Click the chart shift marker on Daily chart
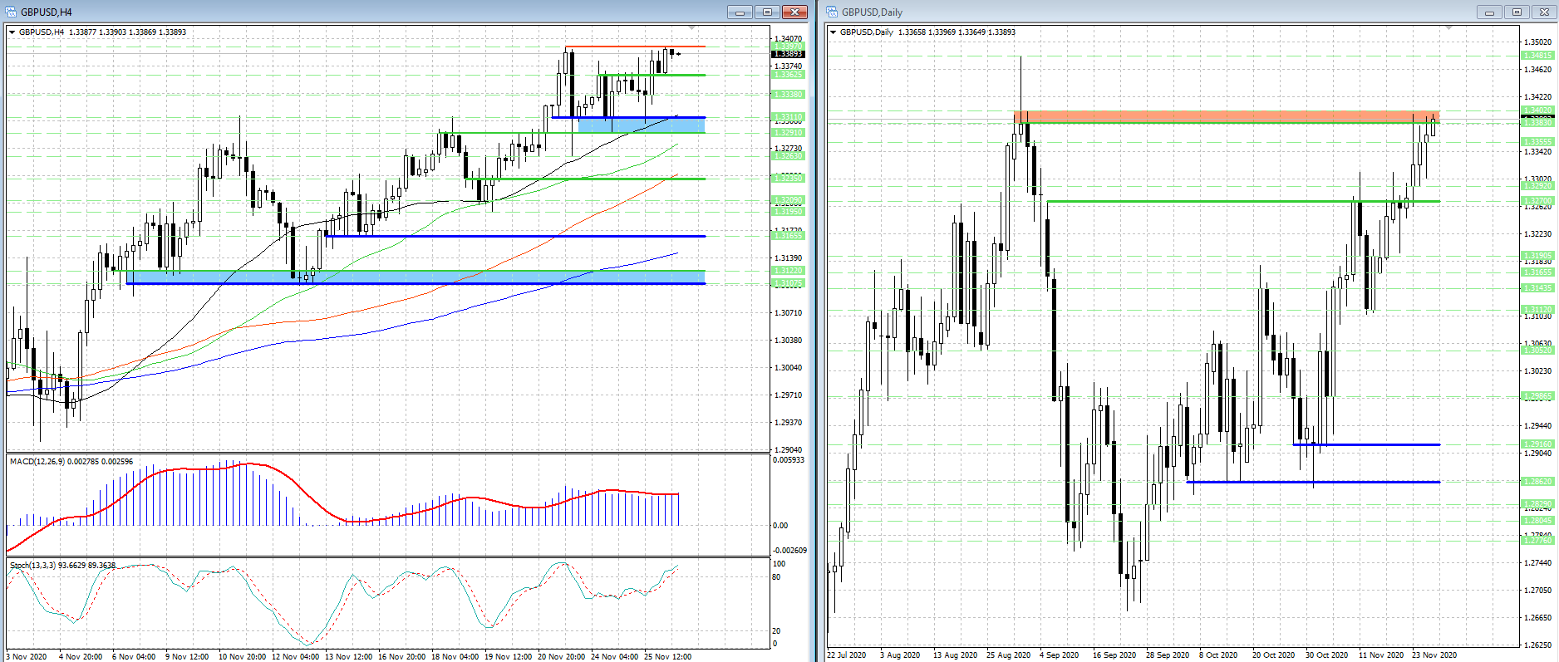1559x662 pixels. click(x=1449, y=28)
